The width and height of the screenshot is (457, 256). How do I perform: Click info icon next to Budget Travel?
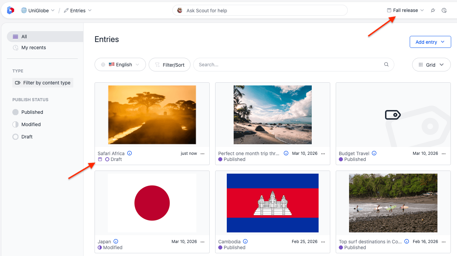click(x=374, y=153)
